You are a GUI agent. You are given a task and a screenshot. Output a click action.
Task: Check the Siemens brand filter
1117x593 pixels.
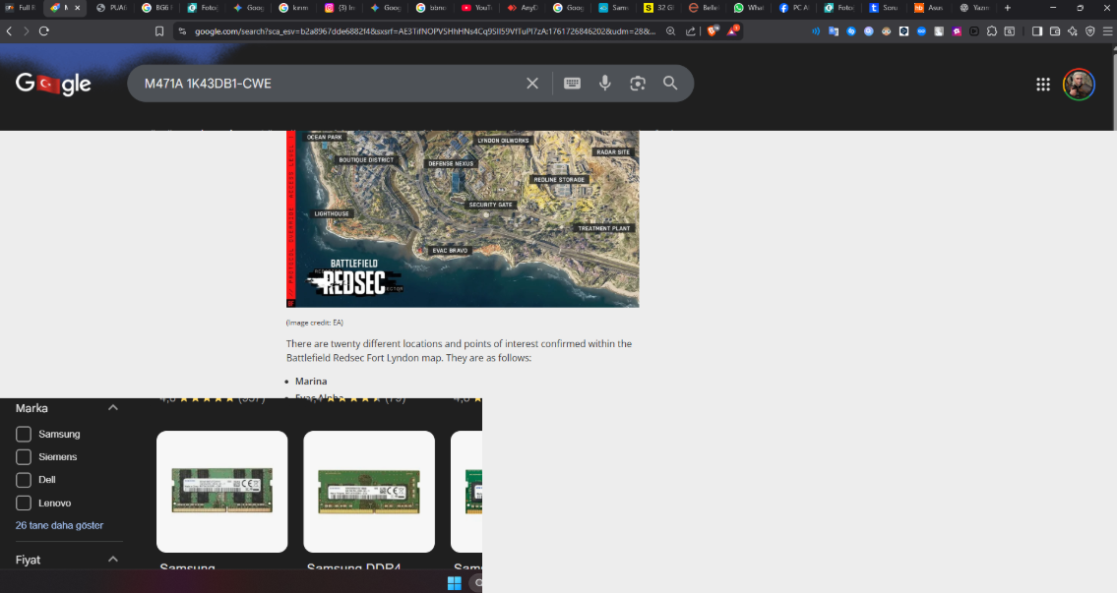(24, 457)
